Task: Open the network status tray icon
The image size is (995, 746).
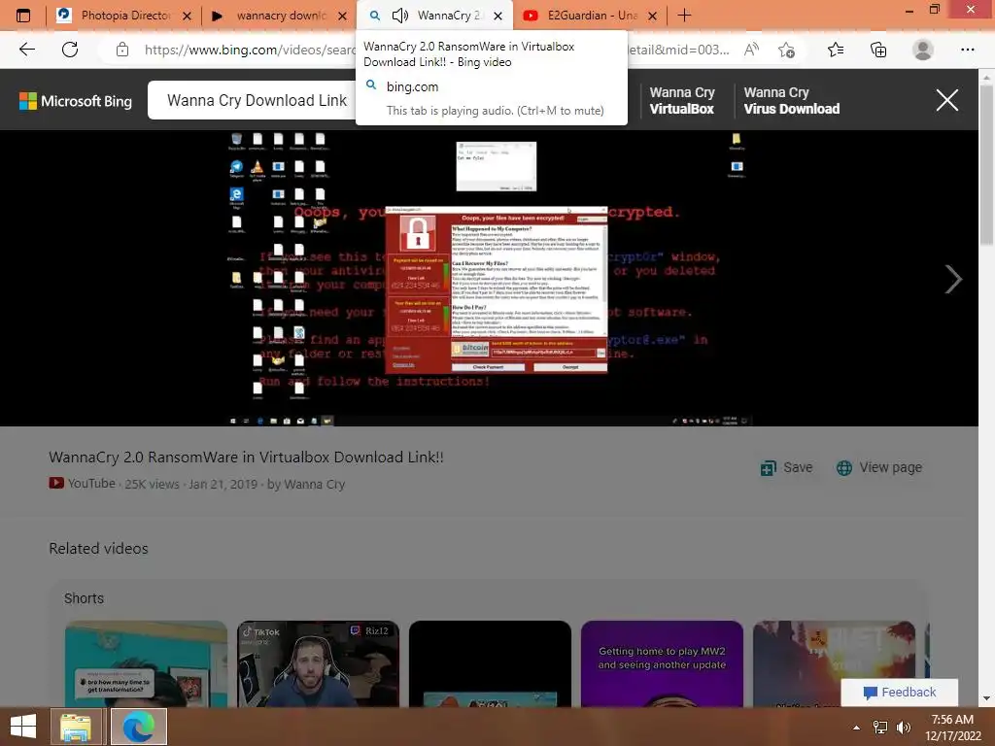Action: 880,727
